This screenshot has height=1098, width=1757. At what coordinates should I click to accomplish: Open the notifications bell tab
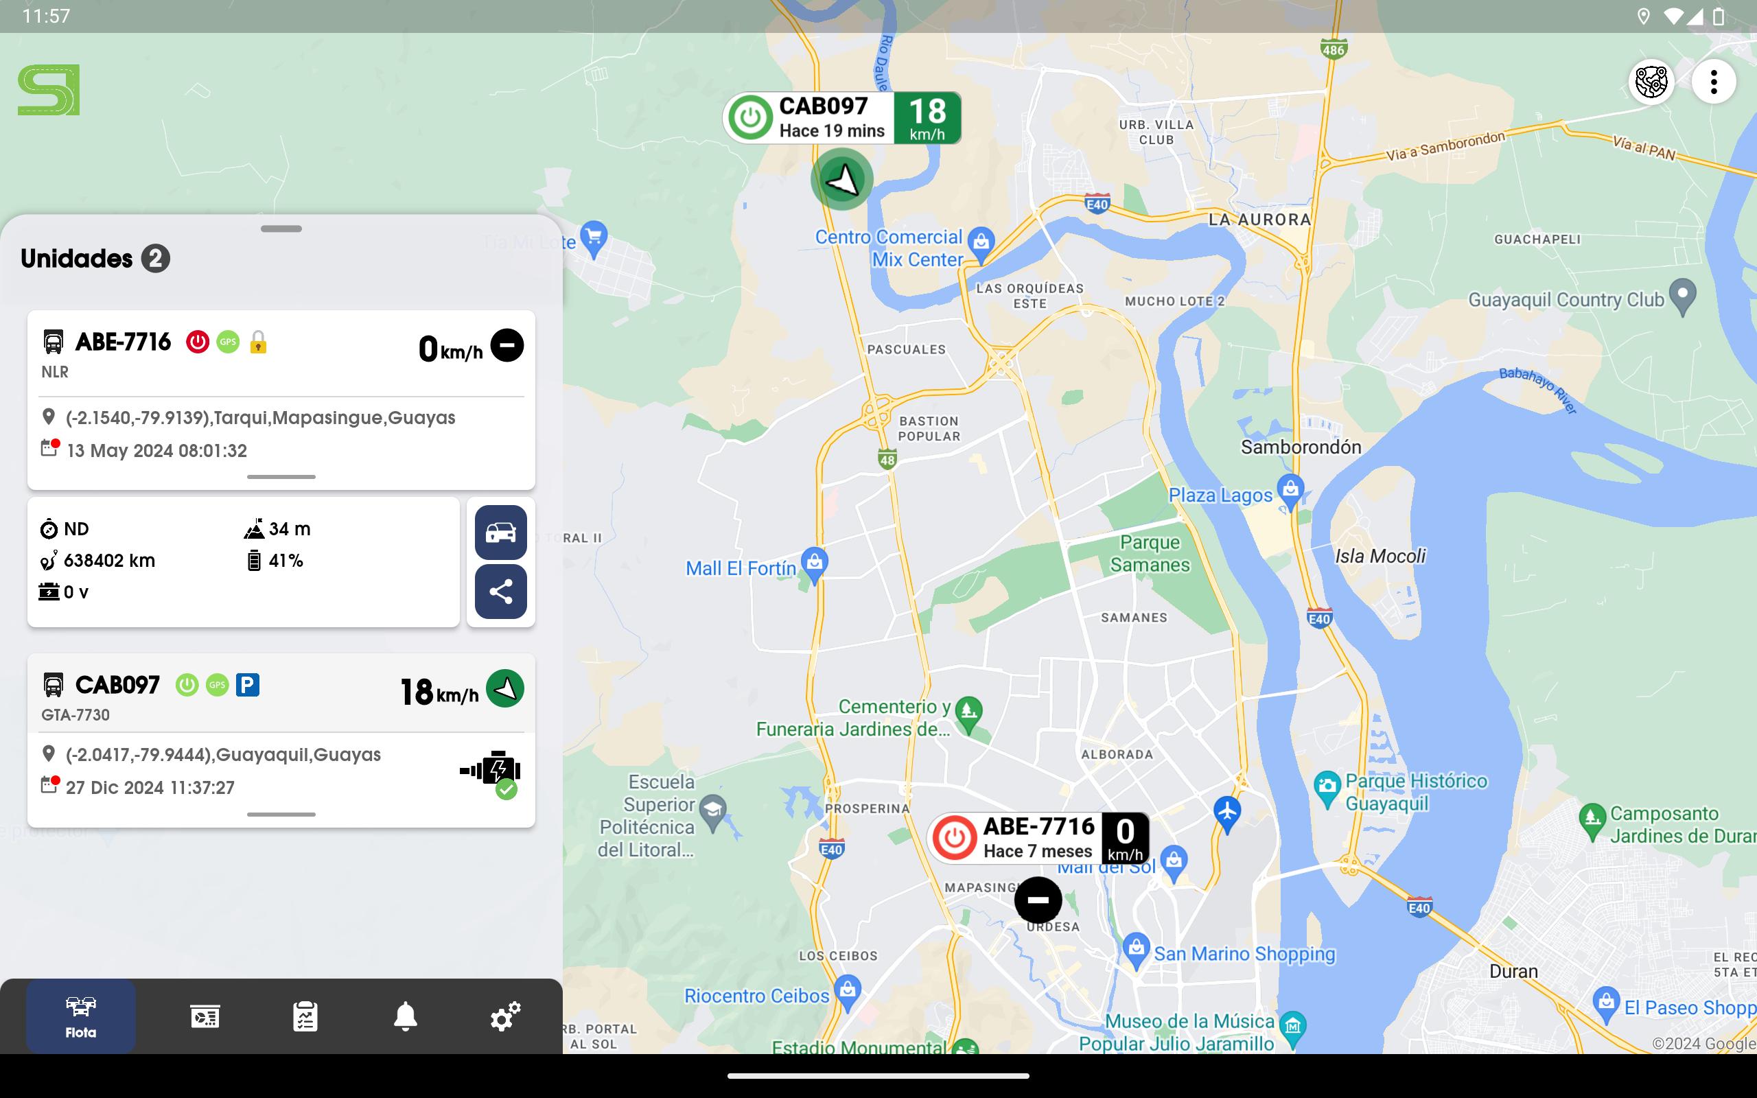click(x=405, y=1016)
